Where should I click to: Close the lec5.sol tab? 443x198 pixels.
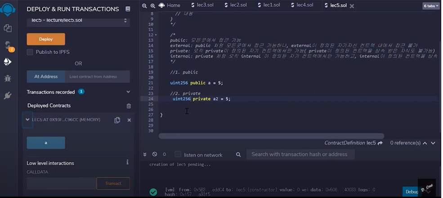(352, 6)
